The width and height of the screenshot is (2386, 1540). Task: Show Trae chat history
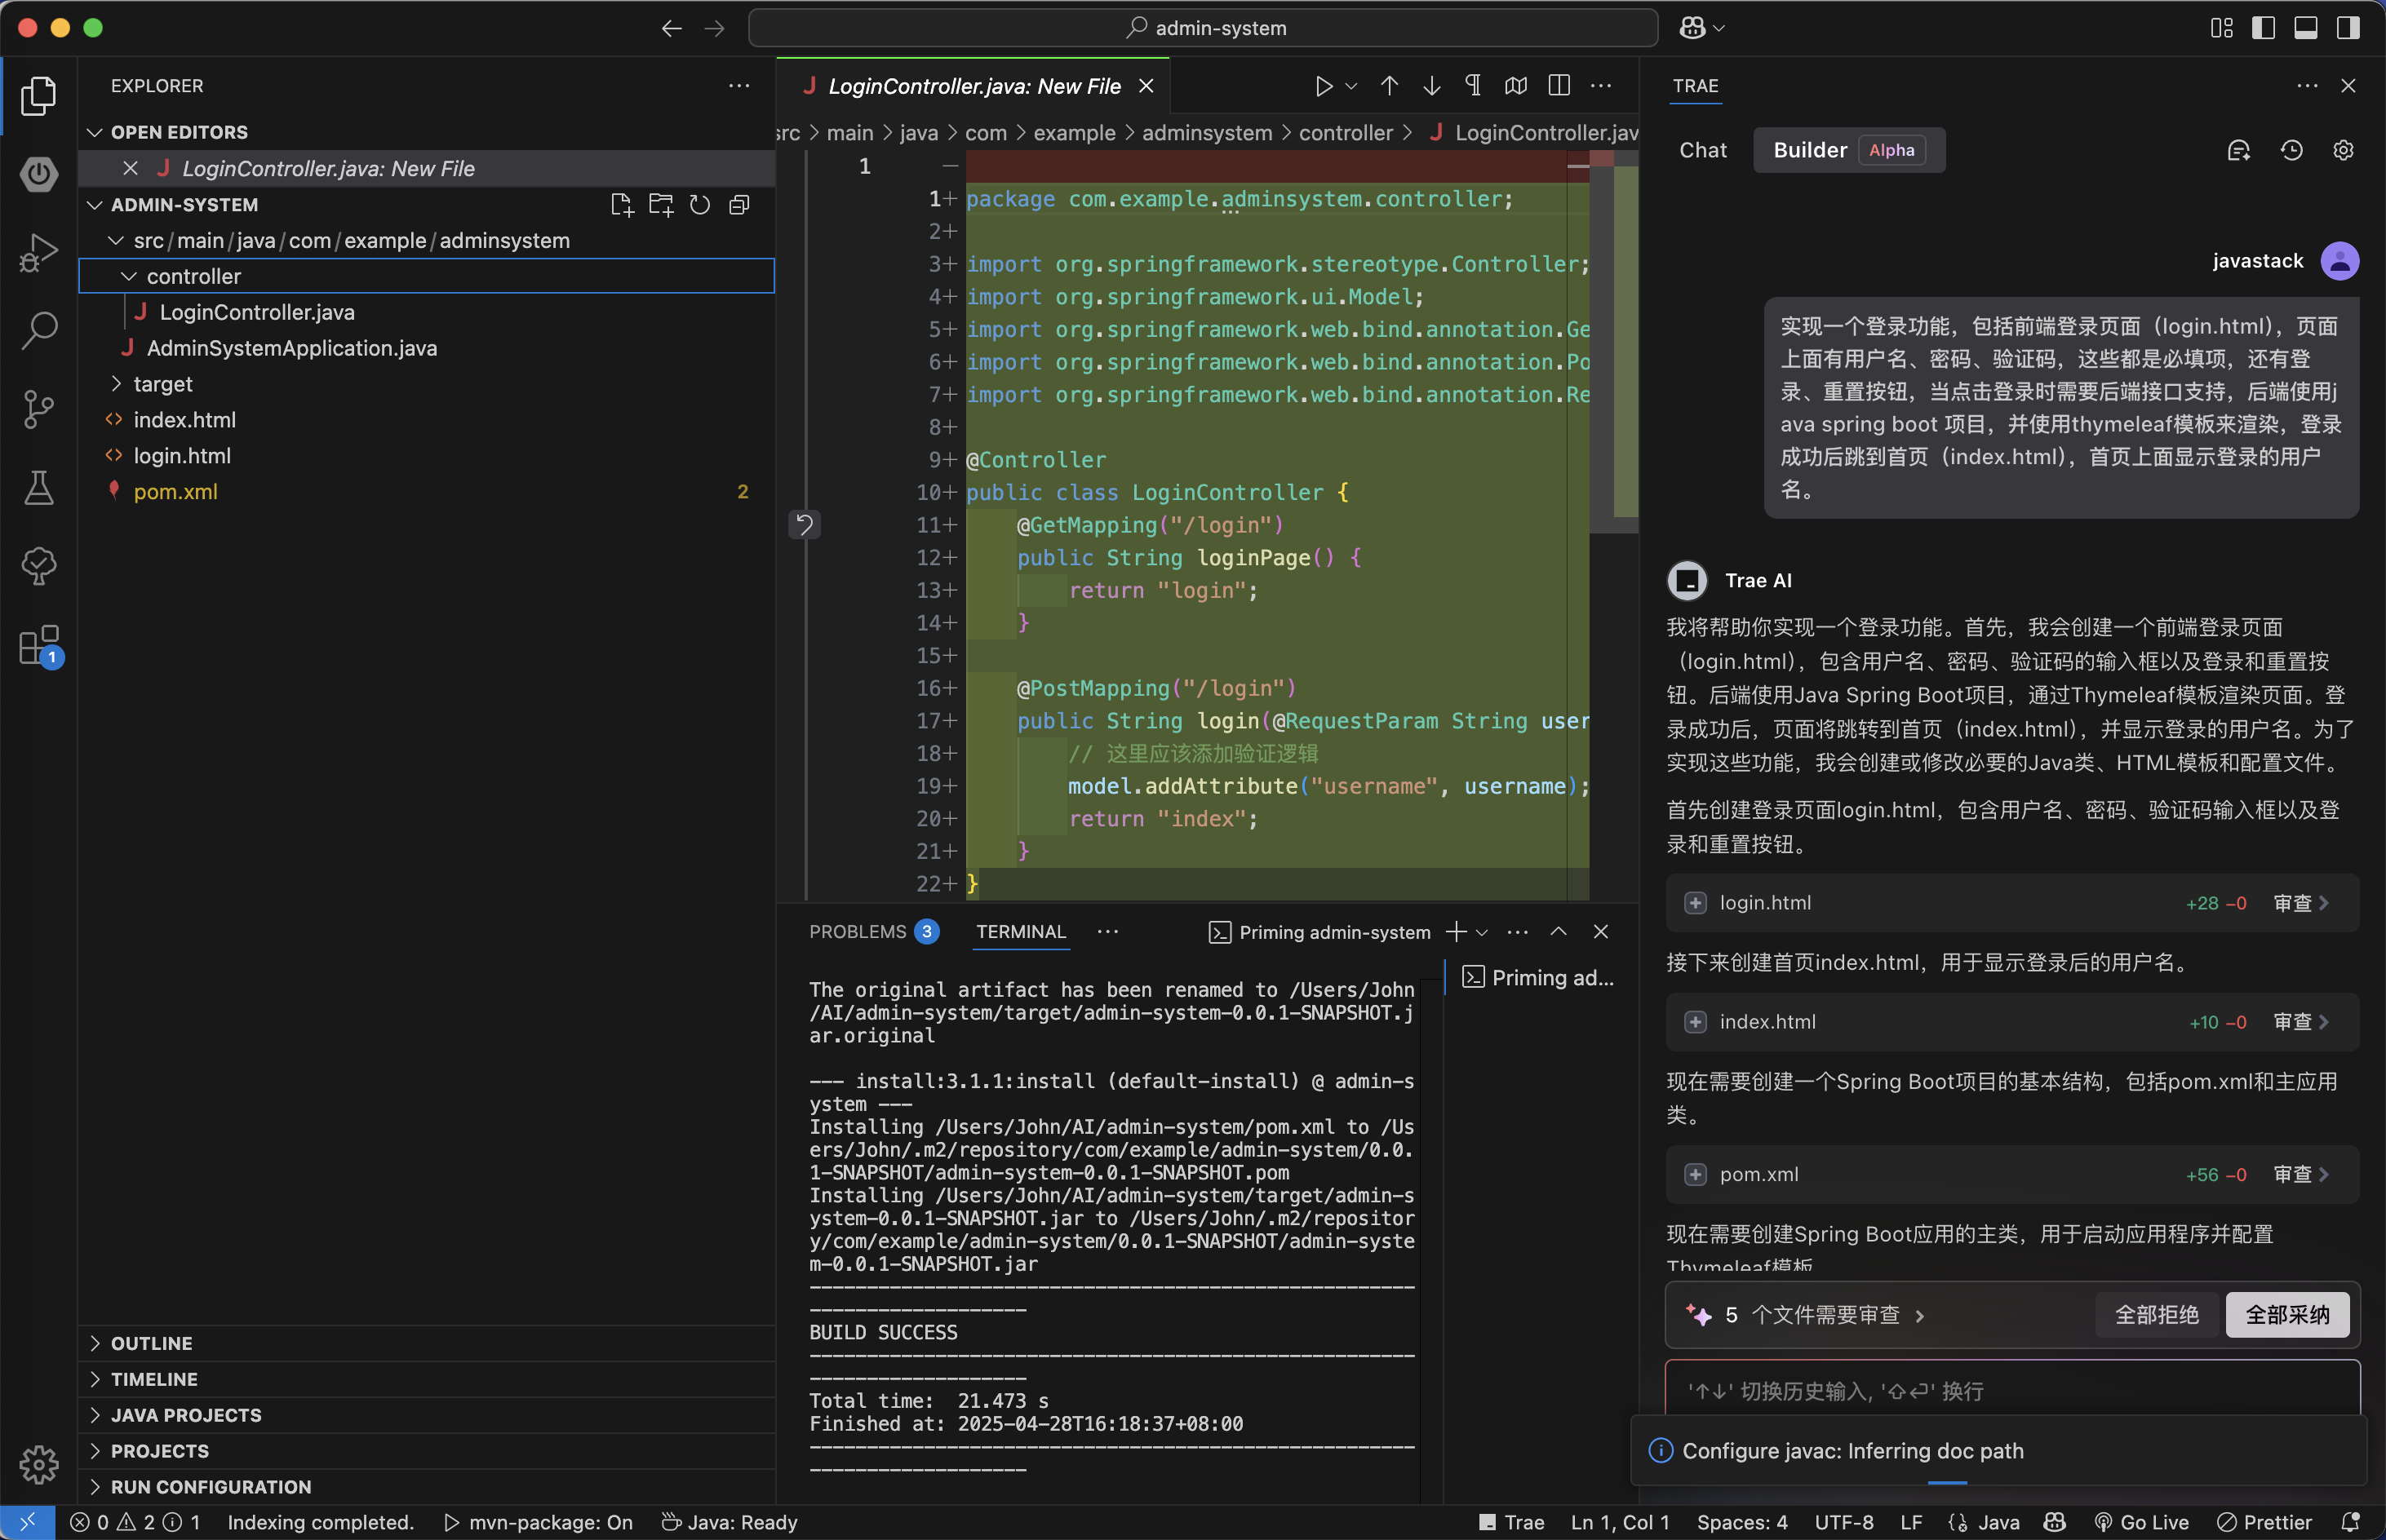click(2291, 150)
